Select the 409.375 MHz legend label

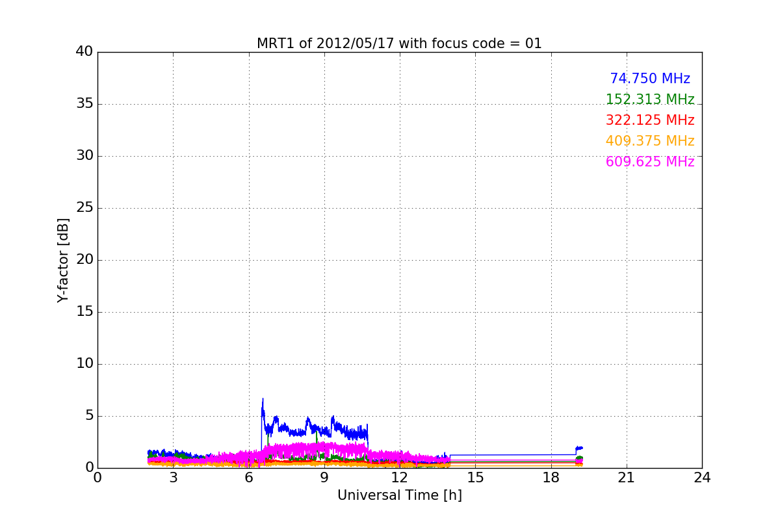650,141
